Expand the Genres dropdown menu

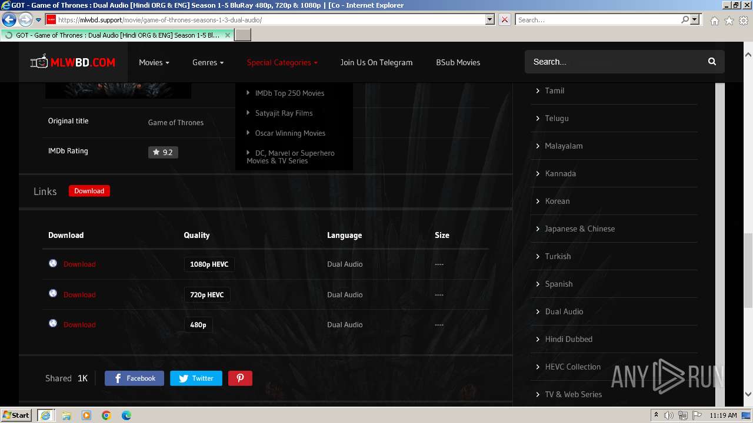[x=208, y=62]
